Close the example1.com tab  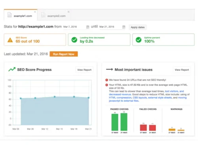(x=35, y=12)
